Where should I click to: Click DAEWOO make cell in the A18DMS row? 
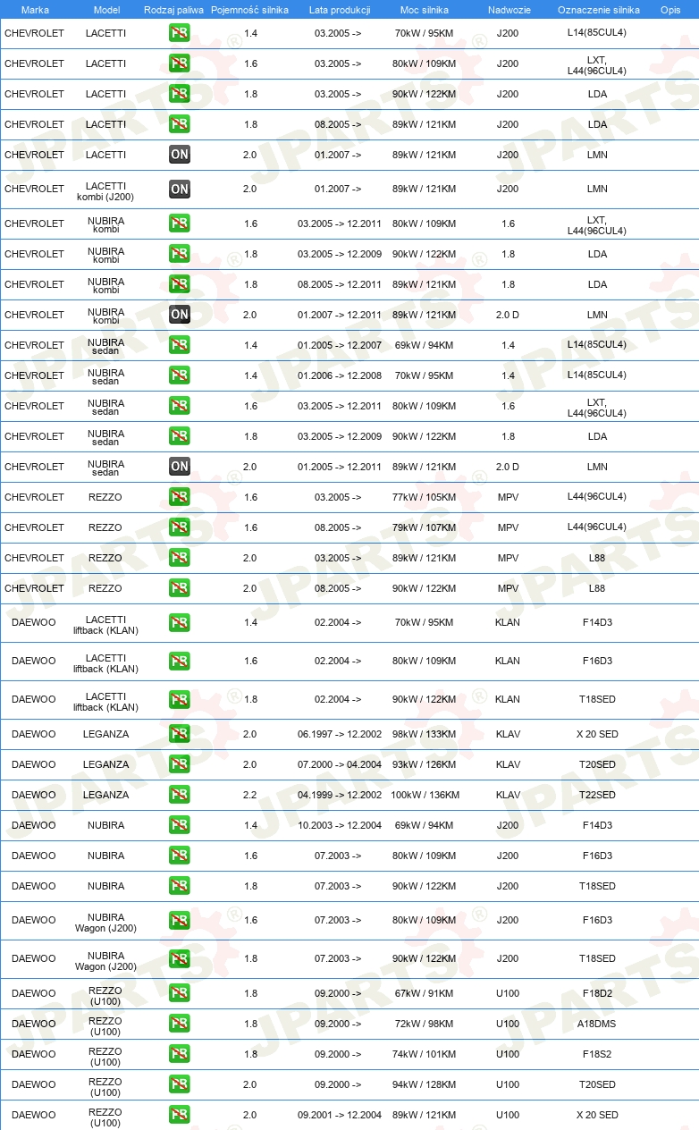coord(34,1024)
